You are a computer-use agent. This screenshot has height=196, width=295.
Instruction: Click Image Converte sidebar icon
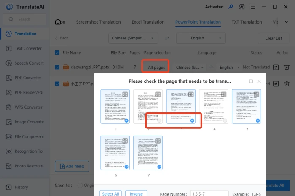9,122
